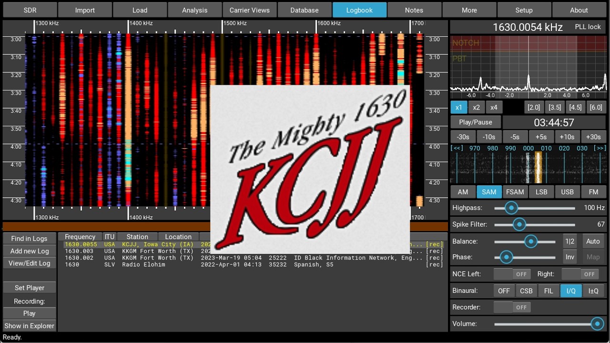Select the 1630.003 KKGM Fort Worth log row
The width and height of the screenshot is (610, 343).
(x=254, y=251)
